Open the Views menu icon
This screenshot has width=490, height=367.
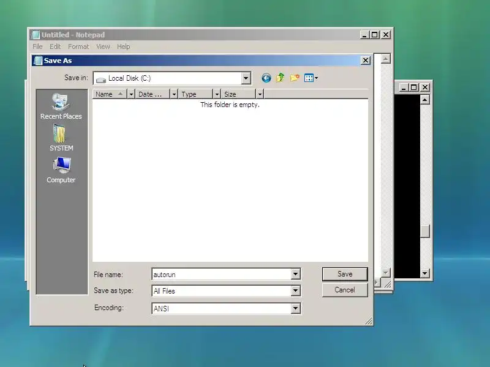[311, 78]
